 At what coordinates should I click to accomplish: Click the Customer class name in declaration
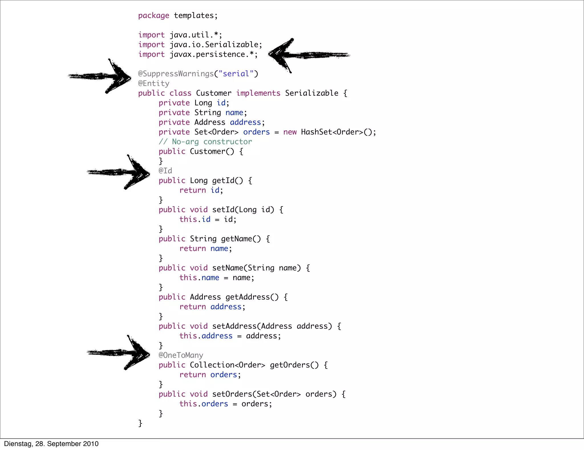pyautogui.click(x=214, y=93)
